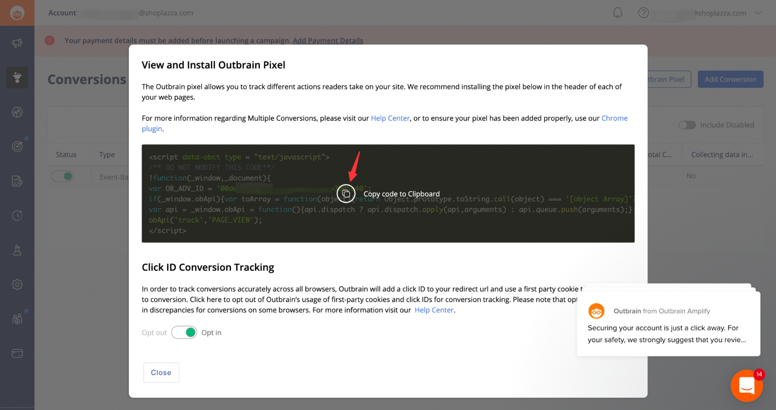
Task: Close the Outbrain Pixel dialog
Action: (161, 372)
